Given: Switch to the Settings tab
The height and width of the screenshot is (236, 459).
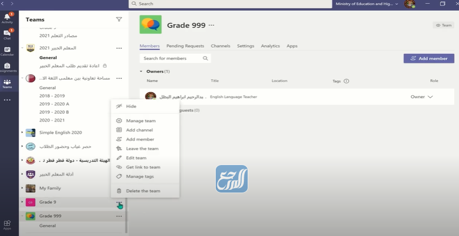Looking at the screenshot, I should 245,46.
